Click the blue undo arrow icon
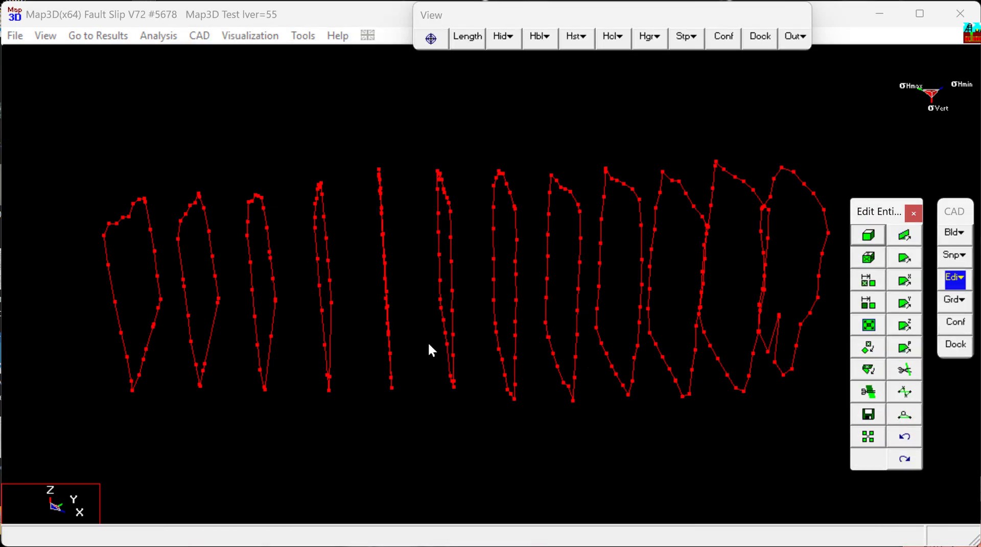This screenshot has height=547, width=981. [904, 437]
